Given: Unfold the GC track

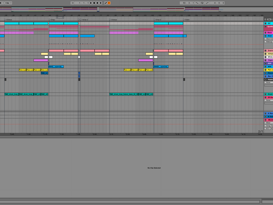Looking at the screenshot, I should 265,23.
